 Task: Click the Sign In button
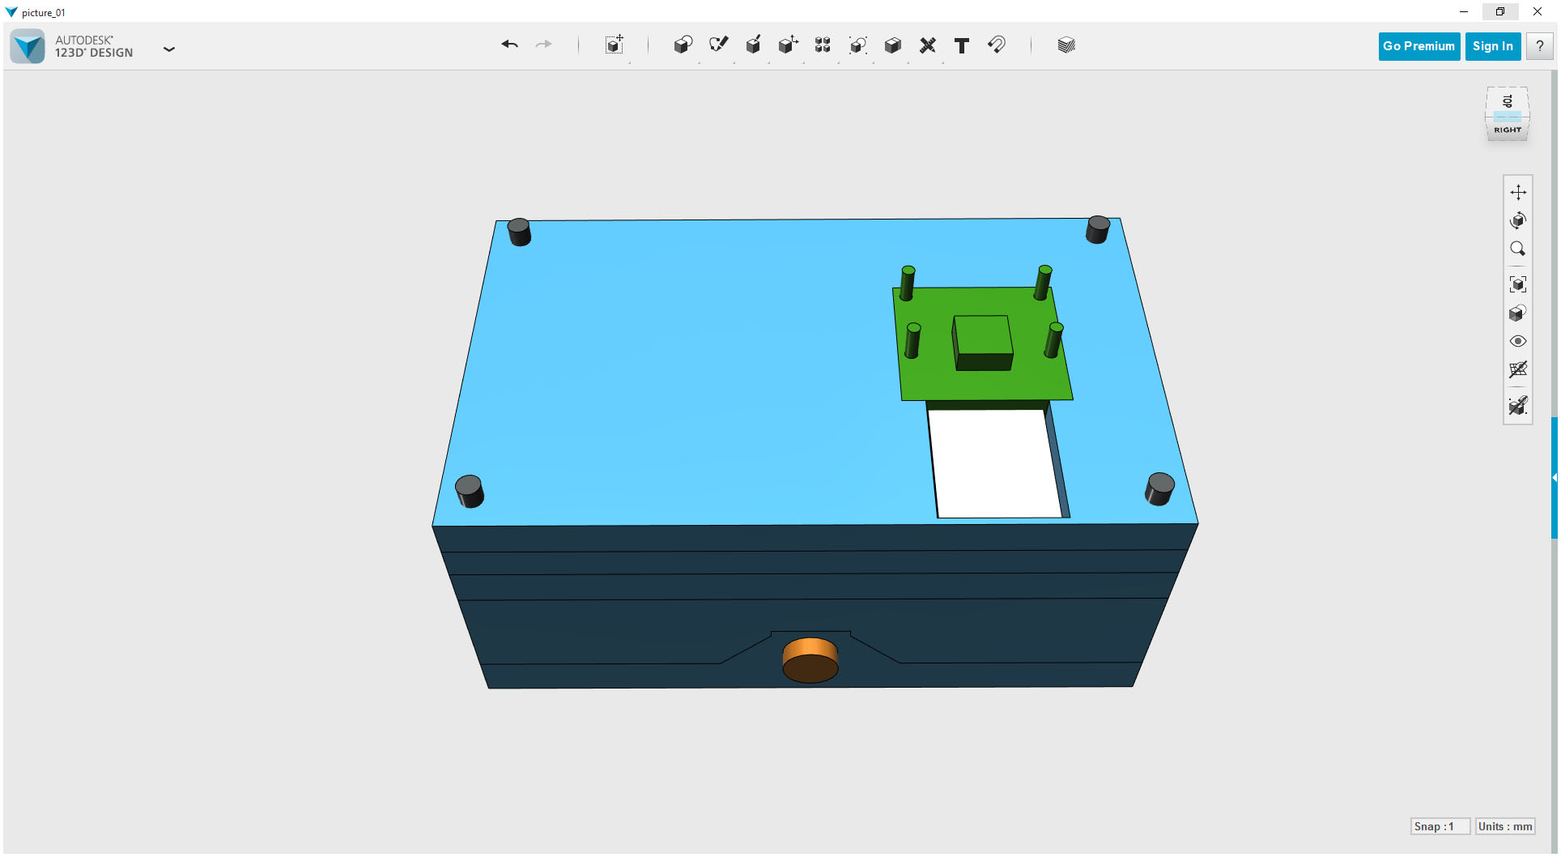1492,46
